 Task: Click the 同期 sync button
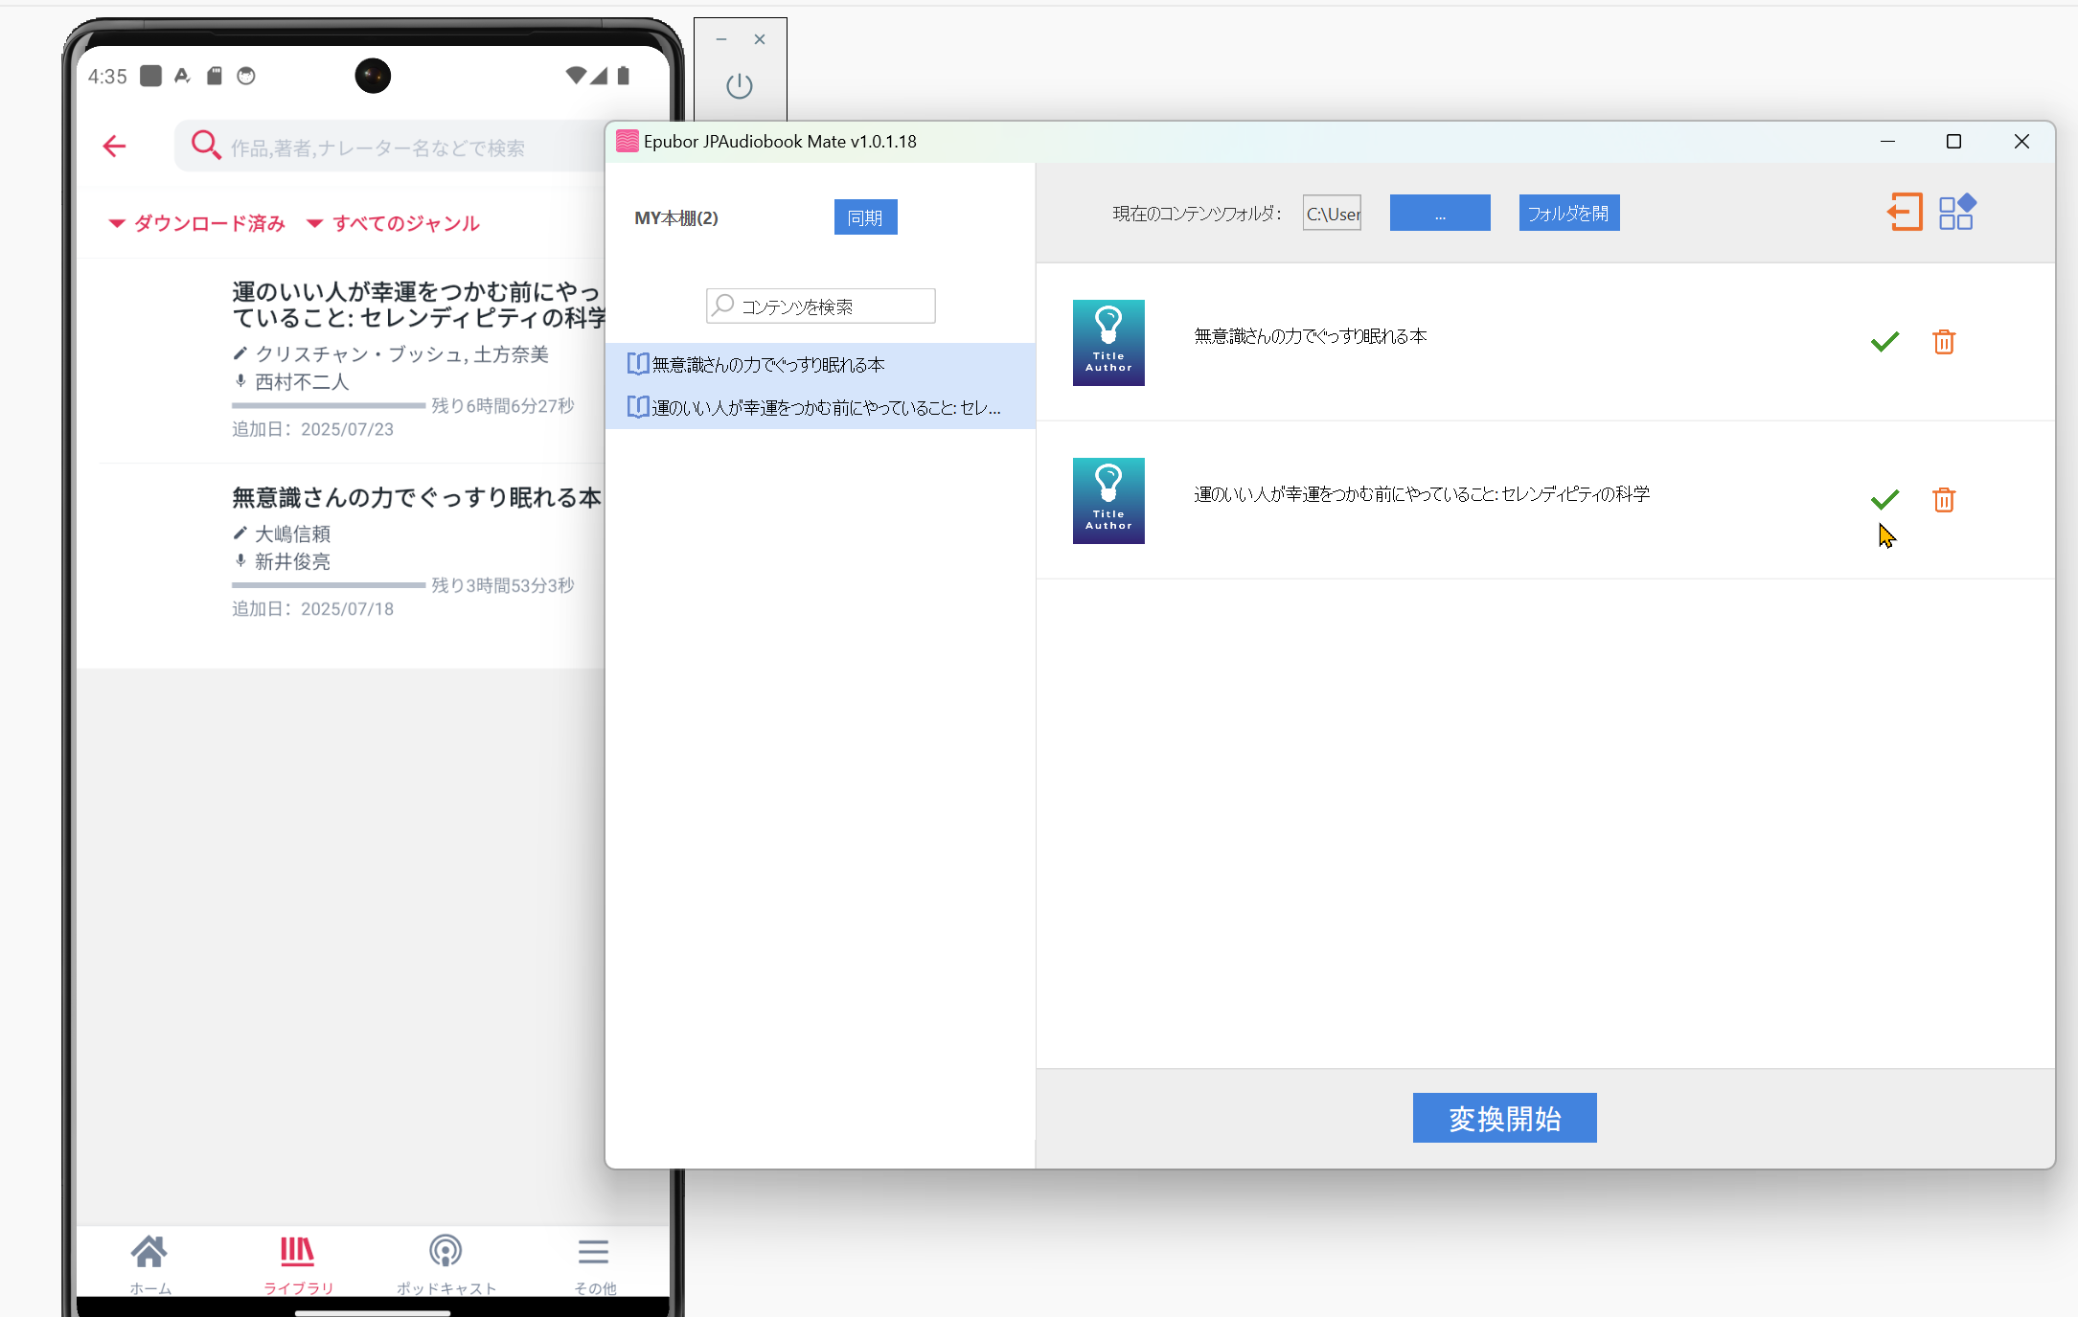click(x=865, y=217)
